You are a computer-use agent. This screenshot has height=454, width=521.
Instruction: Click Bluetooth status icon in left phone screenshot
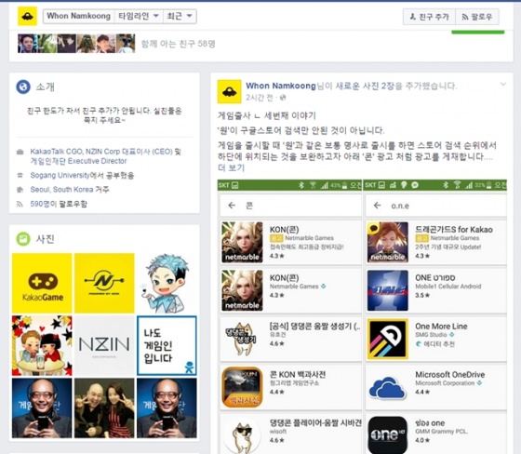301,185
